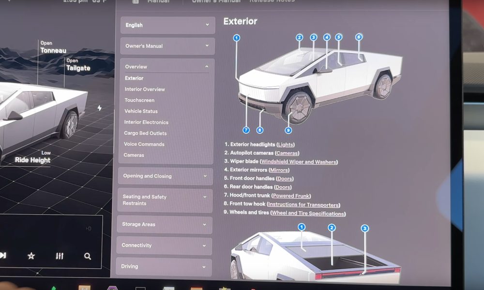Favorite the current media with the star icon
Image resolution: width=484 pixels, height=290 pixels.
tap(31, 256)
